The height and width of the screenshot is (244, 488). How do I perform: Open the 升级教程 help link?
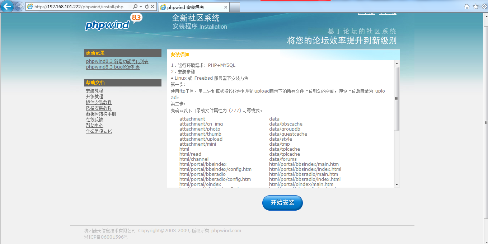94,97
